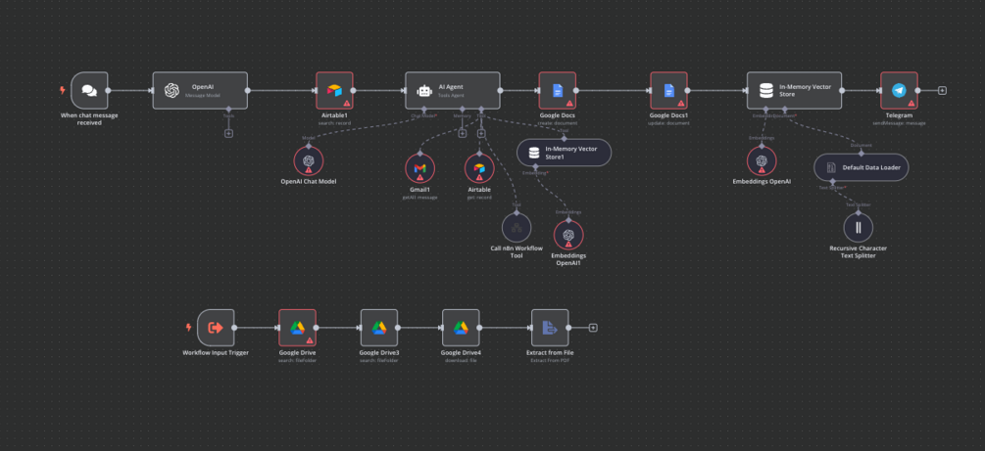This screenshot has height=451, width=985.
Task: Click the AI Agent 'Chat Model' connector label
Action: tap(424, 116)
